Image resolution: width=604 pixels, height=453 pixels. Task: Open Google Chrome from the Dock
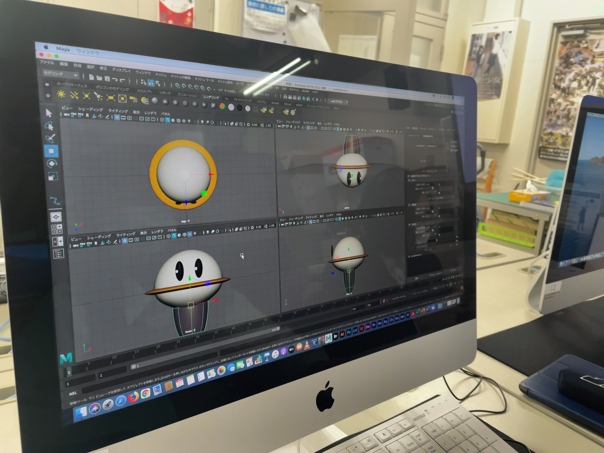coord(145,393)
